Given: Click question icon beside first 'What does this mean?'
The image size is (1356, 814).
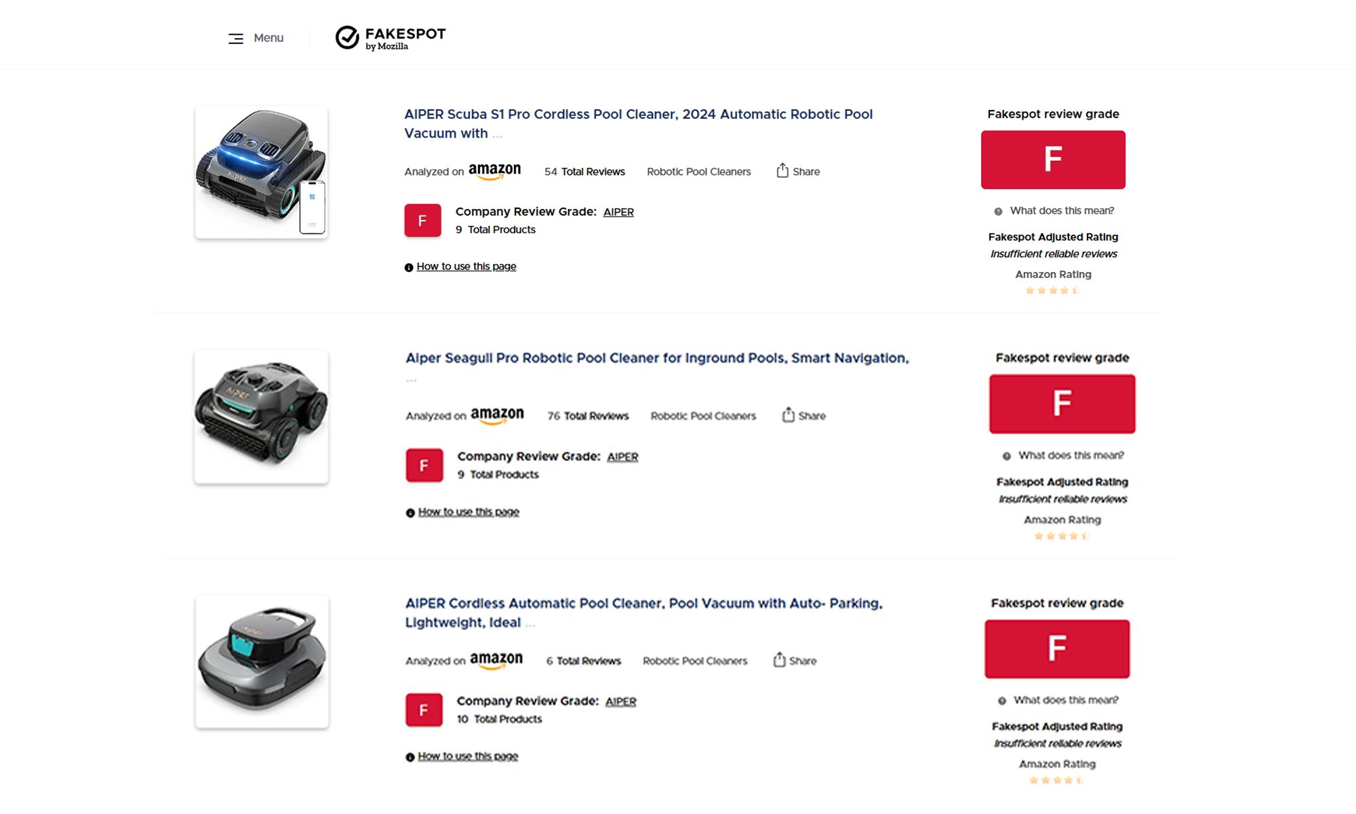Looking at the screenshot, I should 998,212.
